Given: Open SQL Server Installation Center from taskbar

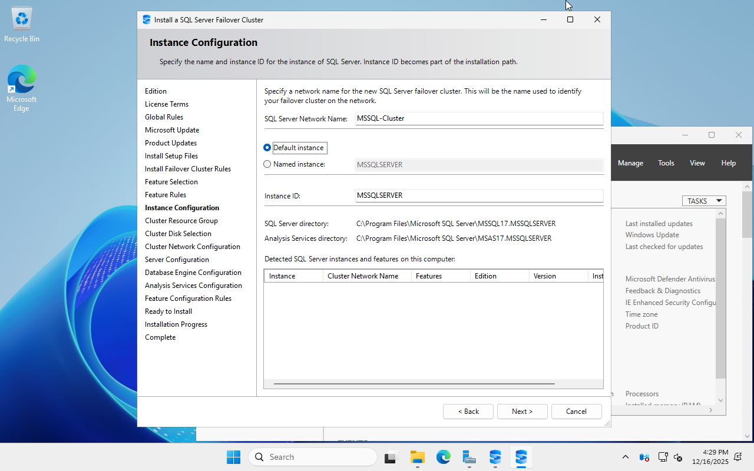Looking at the screenshot, I should [495, 457].
